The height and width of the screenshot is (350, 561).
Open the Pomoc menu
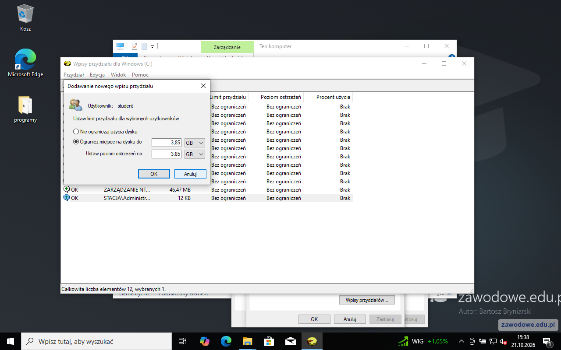pos(140,75)
